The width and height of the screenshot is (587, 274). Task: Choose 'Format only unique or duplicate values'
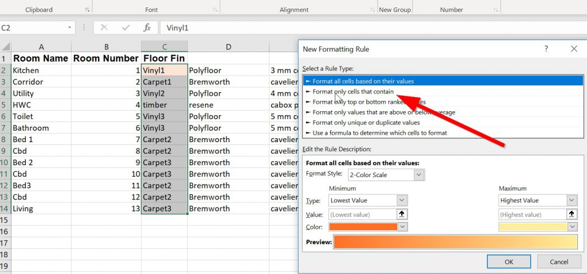pos(366,123)
